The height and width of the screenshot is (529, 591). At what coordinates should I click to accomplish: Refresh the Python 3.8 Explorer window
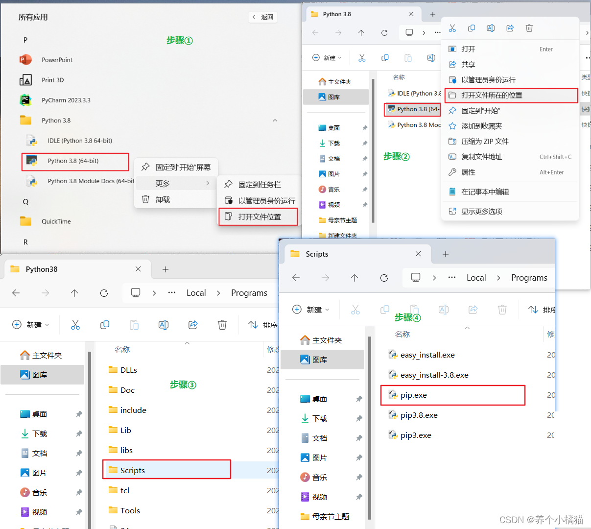click(384, 33)
